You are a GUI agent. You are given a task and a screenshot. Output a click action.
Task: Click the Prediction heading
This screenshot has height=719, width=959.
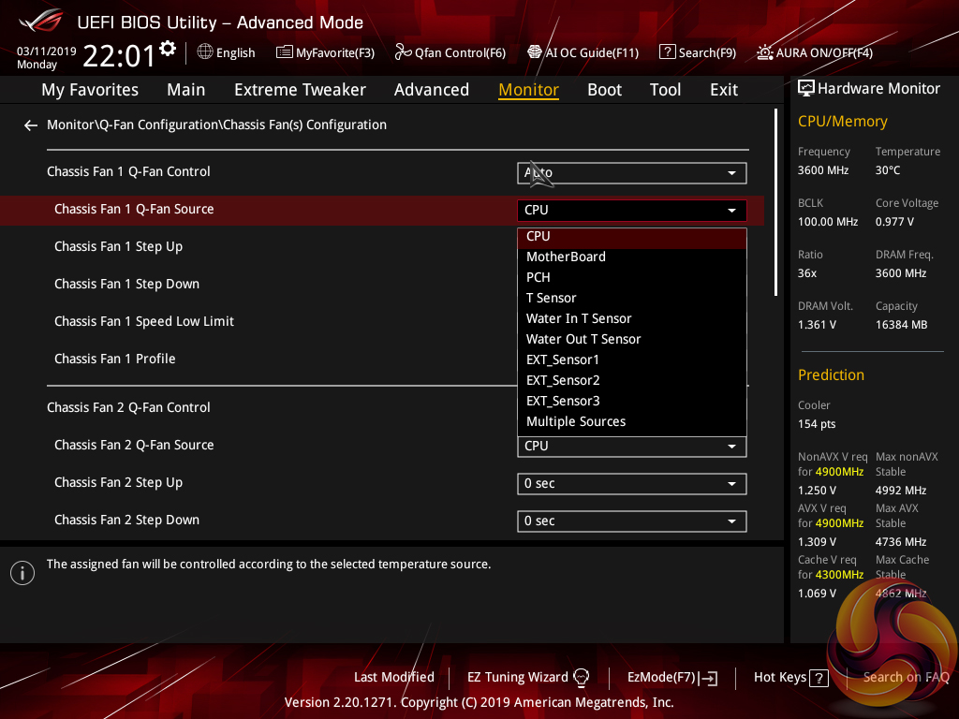(831, 374)
